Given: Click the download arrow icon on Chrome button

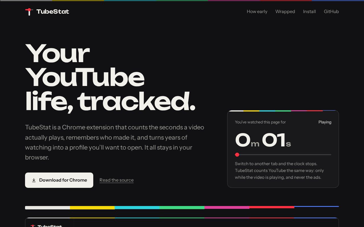Looking at the screenshot, I should pos(34,180).
